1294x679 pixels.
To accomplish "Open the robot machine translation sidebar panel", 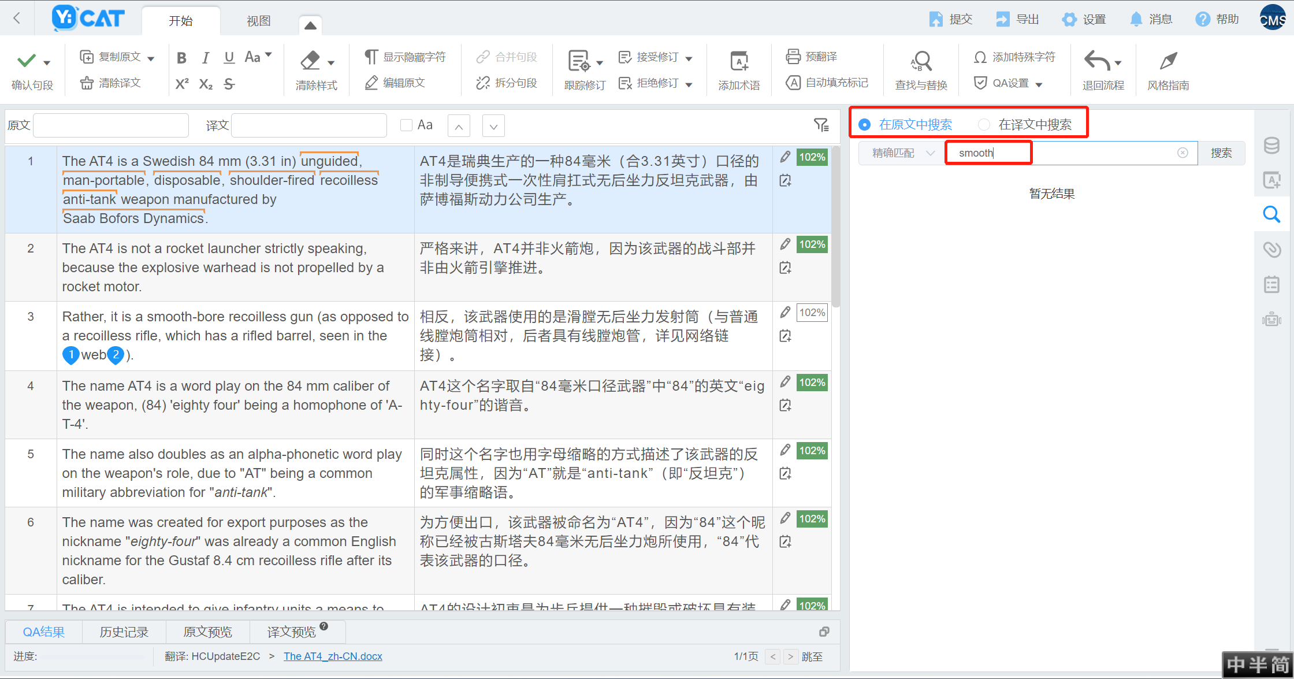I will point(1271,319).
